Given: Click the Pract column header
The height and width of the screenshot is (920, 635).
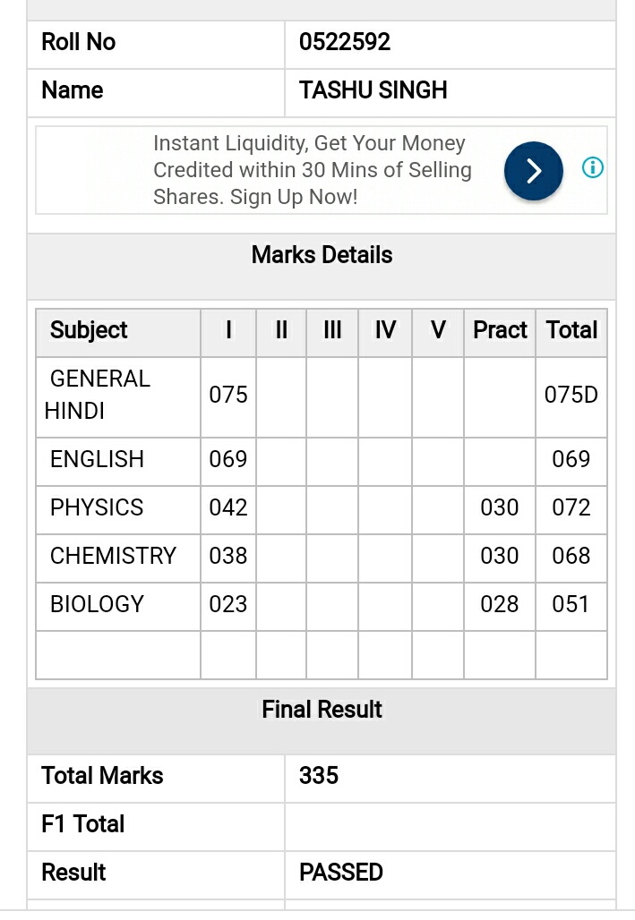Looking at the screenshot, I should pos(500,330).
